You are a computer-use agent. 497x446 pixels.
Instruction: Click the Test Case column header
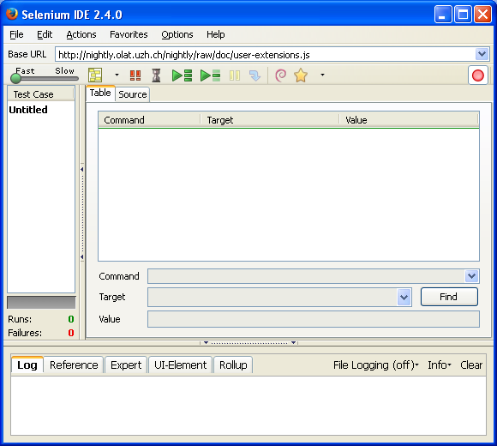(x=41, y=94)
